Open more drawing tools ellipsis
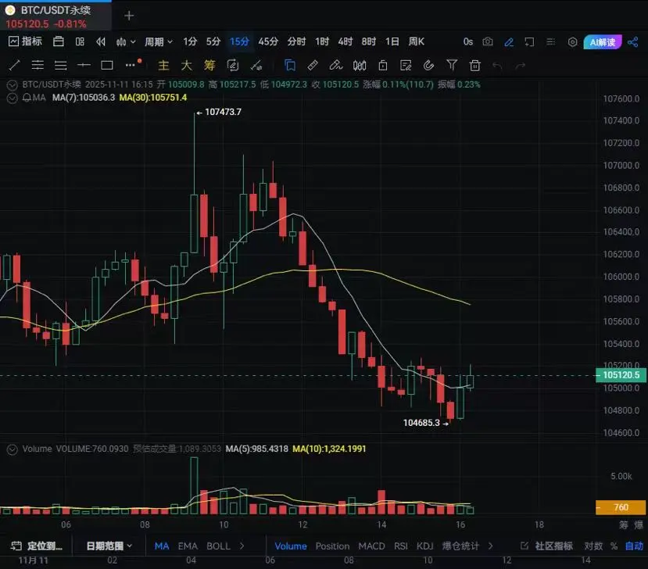648x569 pixels. (131, 65)
